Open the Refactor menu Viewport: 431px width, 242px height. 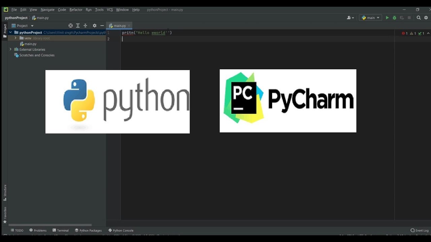[76, 10]
